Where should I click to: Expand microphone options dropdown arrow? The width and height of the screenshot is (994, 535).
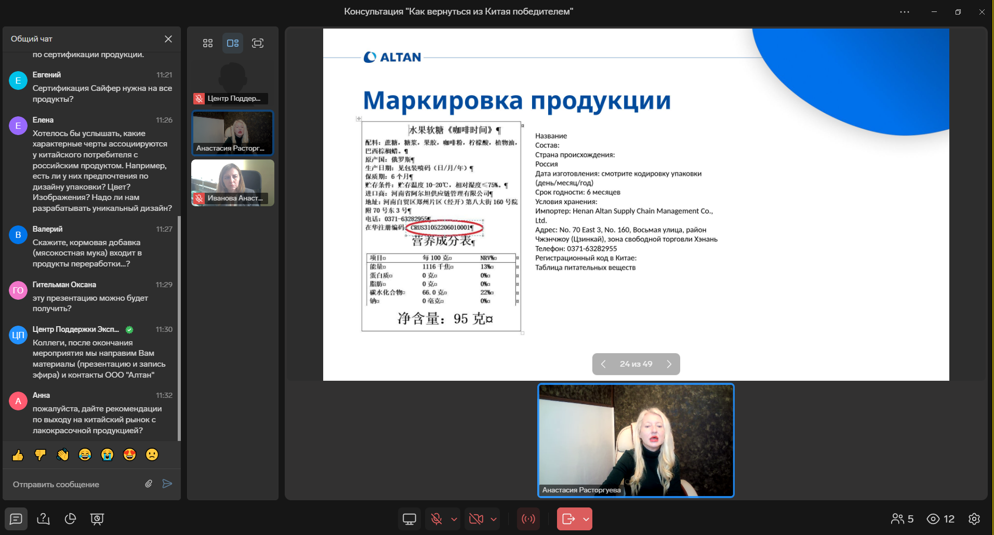(x=454, y=519)
